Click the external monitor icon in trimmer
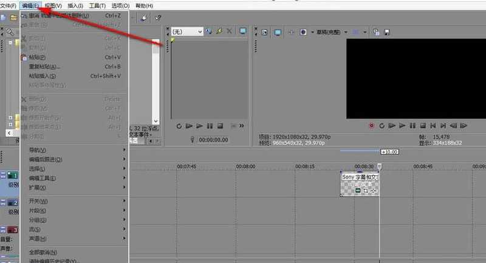Screen dimensions: 486x263 click(x=243, y=31)
